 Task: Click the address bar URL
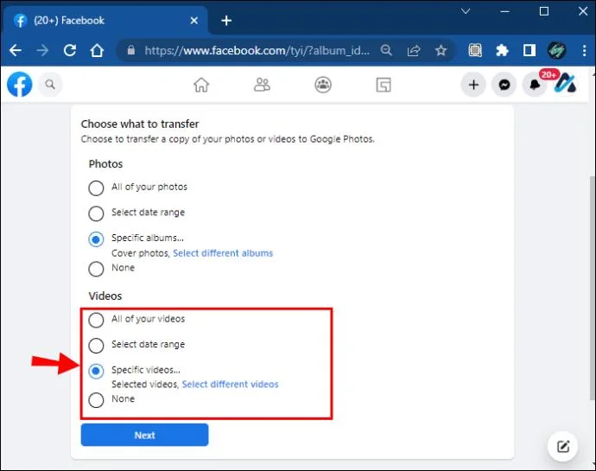(x=257, y=50)
